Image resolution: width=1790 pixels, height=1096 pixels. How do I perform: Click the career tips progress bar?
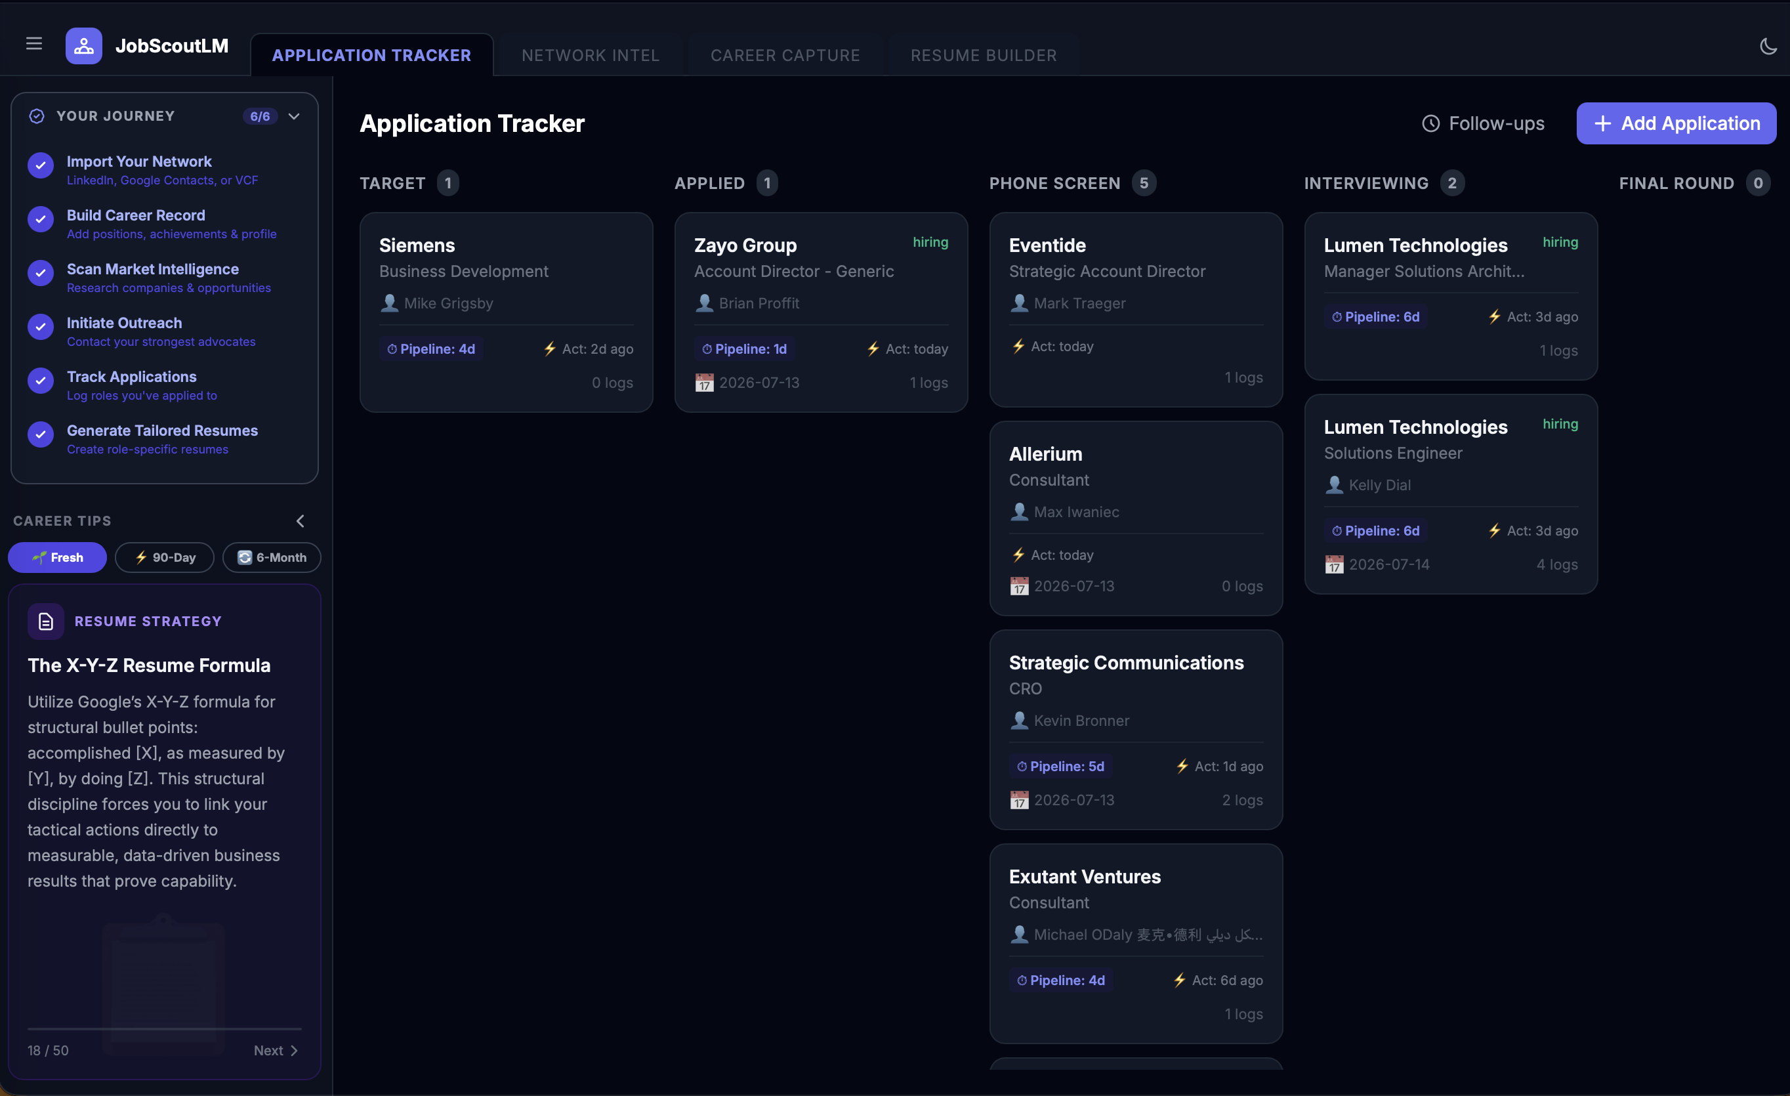pos(164,1029)
